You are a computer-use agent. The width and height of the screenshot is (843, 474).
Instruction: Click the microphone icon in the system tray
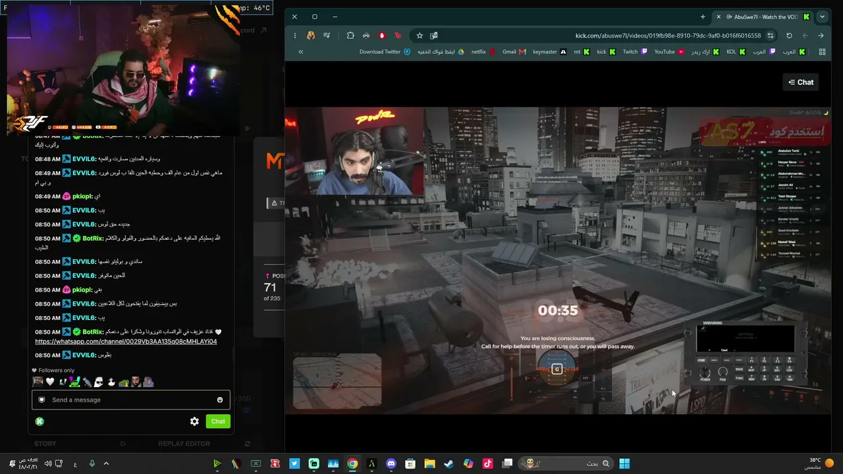[92, 463]
